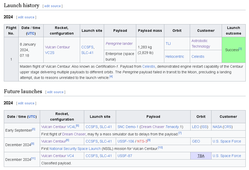249x170 pixels.
Task: Click CCSFS in the USSF-106 row
Action: coord(92,141)
